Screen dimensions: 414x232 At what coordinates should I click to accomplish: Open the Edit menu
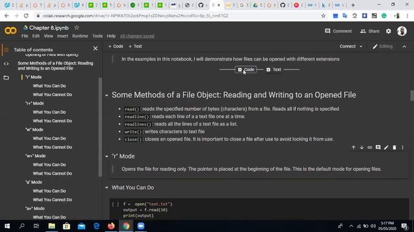(36, 36)
